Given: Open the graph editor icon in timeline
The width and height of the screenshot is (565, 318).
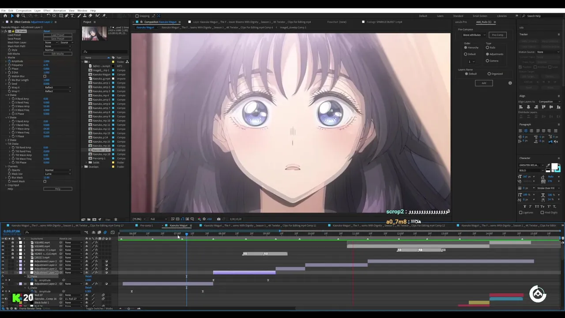Looking at the screenshot, I should (113, 232).
